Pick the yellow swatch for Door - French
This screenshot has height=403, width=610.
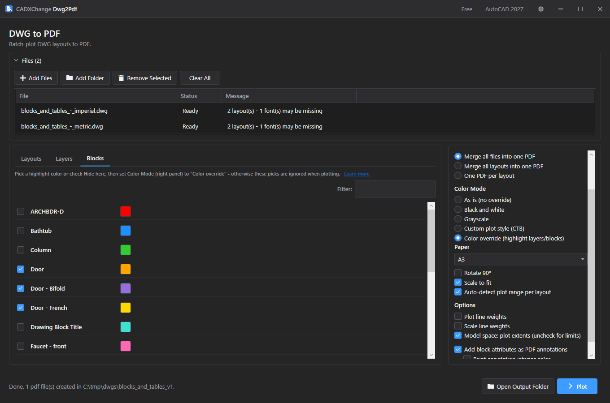point(126,308)
